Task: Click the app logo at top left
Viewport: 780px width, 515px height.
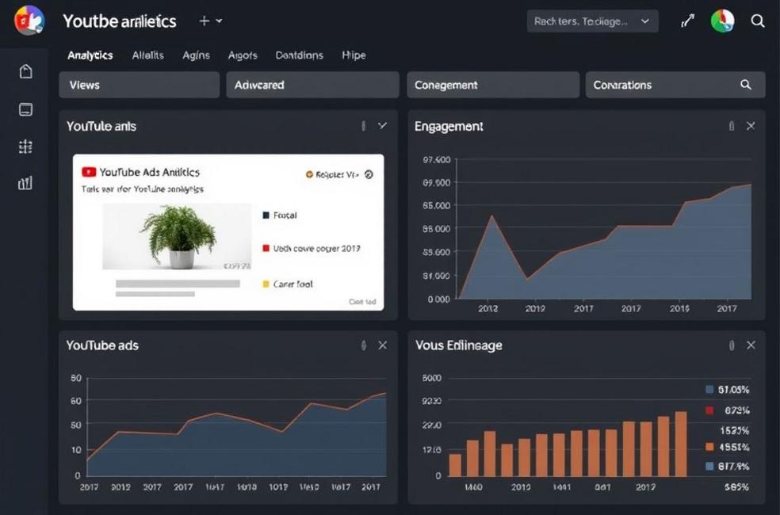Action: (x=29, y=21)
